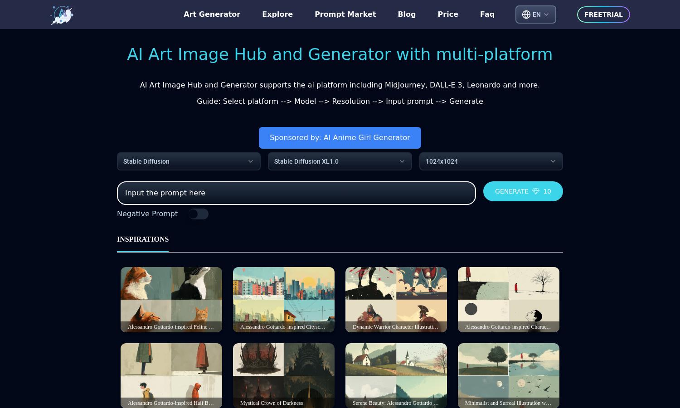Click the globe language icon

526,15
